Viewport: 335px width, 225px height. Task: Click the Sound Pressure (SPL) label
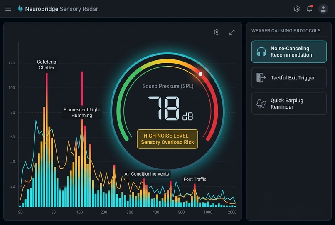[168, 86]
